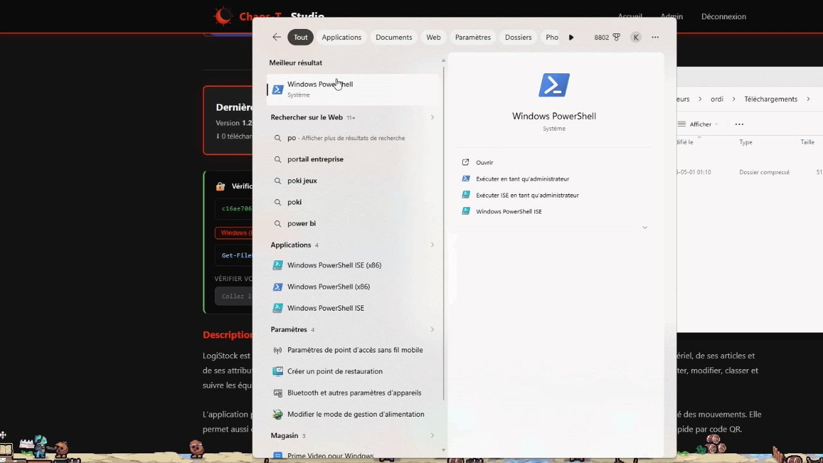The image size is (823, 463).
Task: Open search panel more options ellipsis
Action: point(655,37)
